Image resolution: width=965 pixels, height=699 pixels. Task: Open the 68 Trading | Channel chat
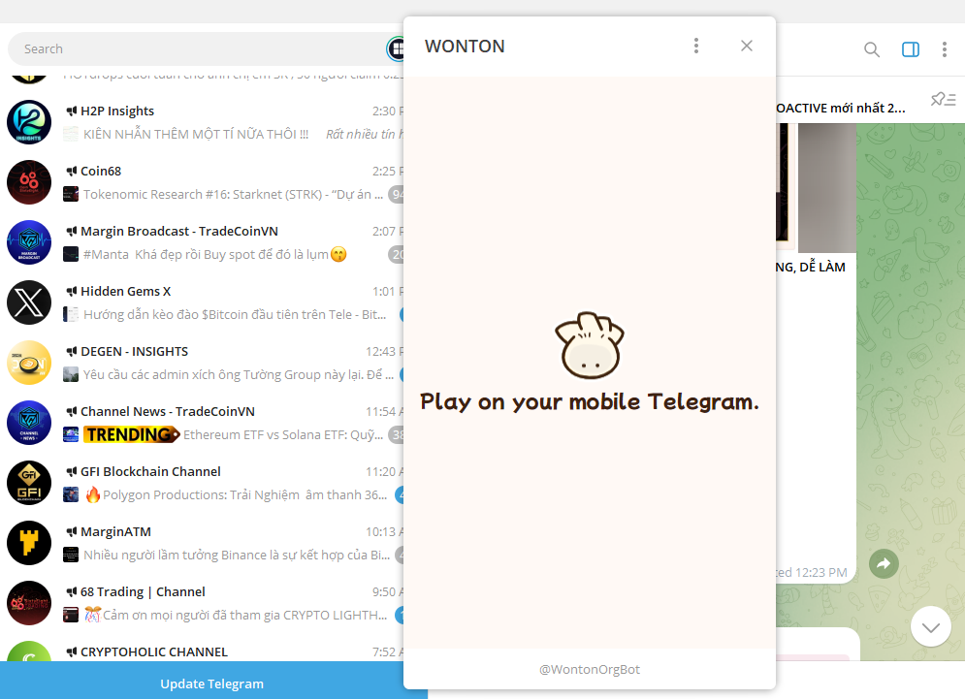click(x=202, y=603)
